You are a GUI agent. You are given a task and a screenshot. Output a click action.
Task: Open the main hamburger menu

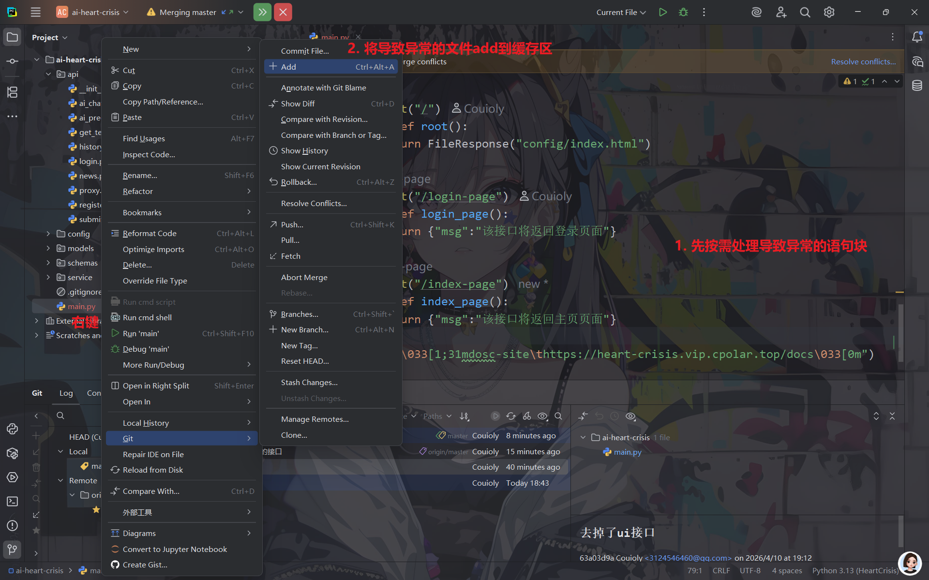click(35, 12)
